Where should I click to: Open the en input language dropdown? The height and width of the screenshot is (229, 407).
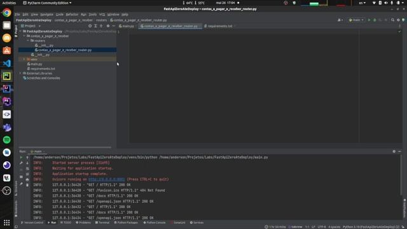(362, 3)
